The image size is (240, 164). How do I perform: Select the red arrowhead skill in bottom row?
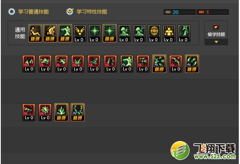(29, 113)
